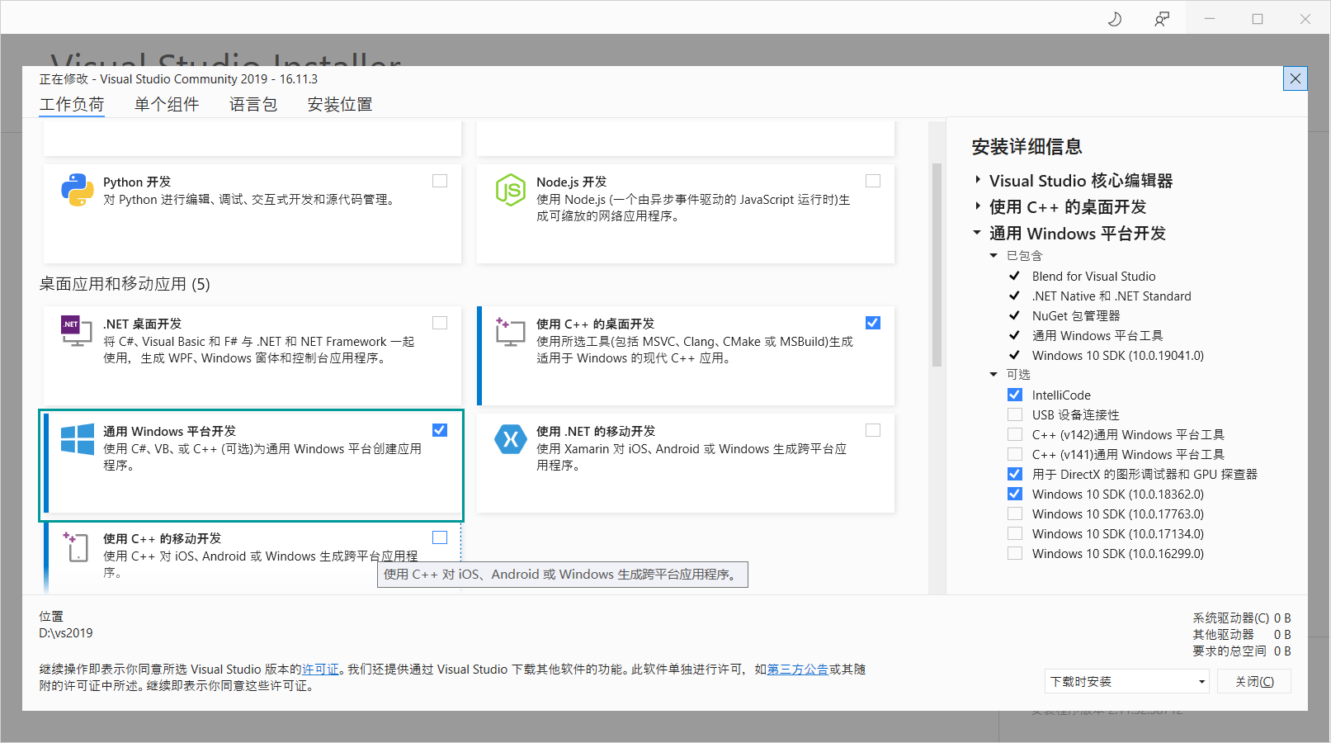Click the Xamarin icon for .NET 移动开发

(x=511, y=439)
